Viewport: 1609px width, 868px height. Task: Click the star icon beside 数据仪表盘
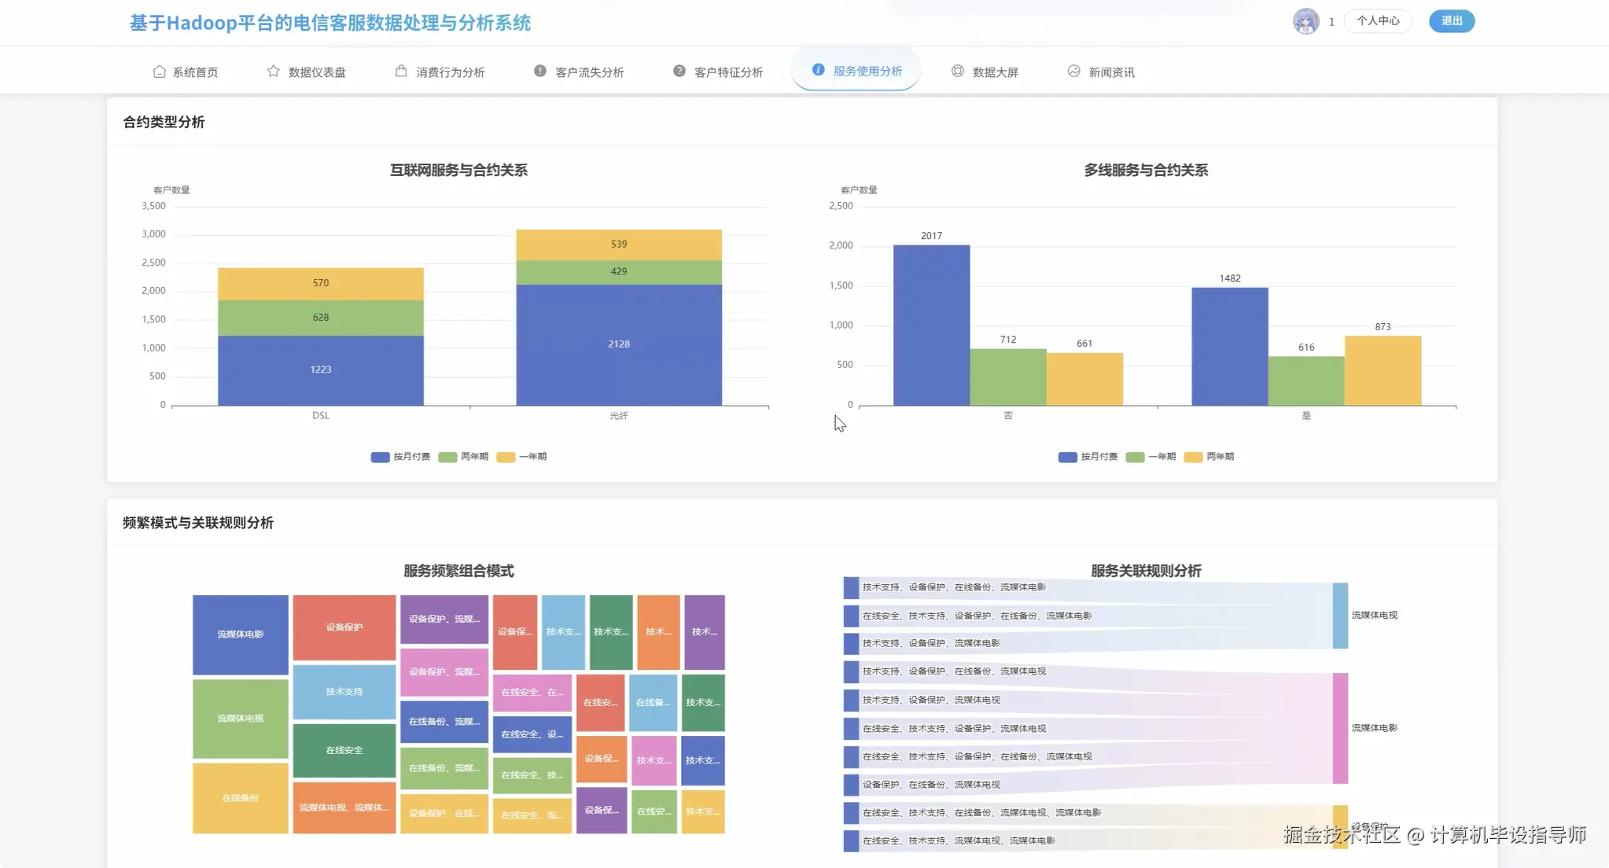pyautogui.click(x=274, y=72)
